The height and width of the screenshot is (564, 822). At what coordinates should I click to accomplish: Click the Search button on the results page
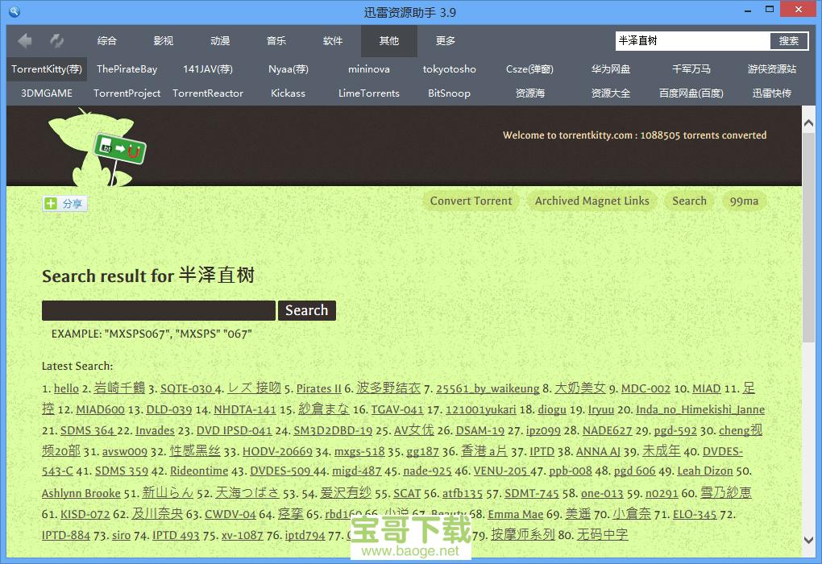306,310
